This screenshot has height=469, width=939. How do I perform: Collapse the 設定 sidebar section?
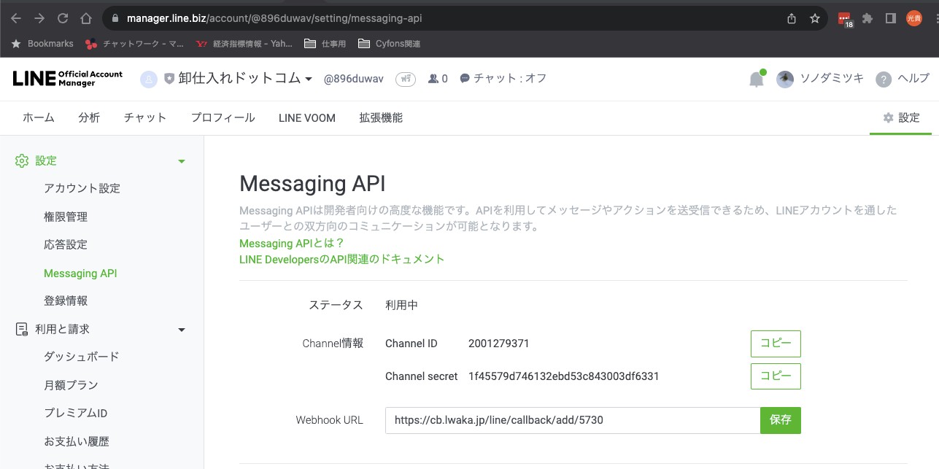tap(182, 161)
